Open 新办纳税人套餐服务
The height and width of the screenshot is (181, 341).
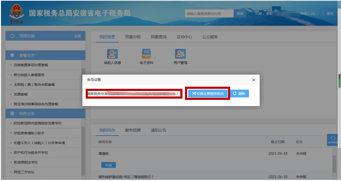click(29, 75)
